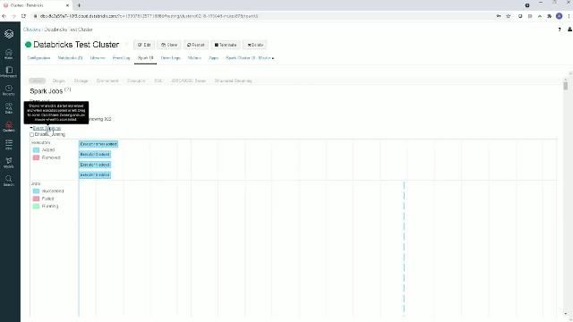Open the Notebooks tab
This screenshot has height=322, width=573.
(x=70, y=58)
